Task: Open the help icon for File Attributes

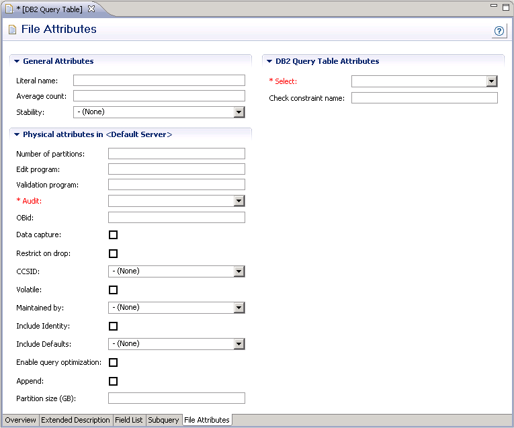Action: tap(499, 31)
